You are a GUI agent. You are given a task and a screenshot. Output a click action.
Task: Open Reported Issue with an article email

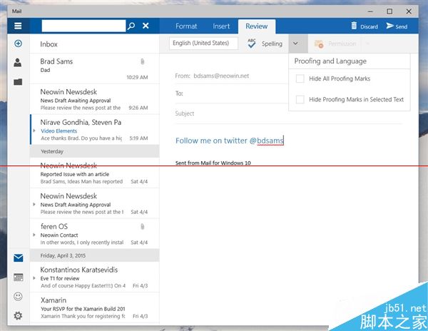(x=94, y=173)
